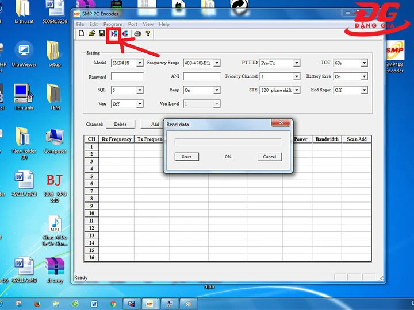Click the Write data to radio icon

[125, 34]
